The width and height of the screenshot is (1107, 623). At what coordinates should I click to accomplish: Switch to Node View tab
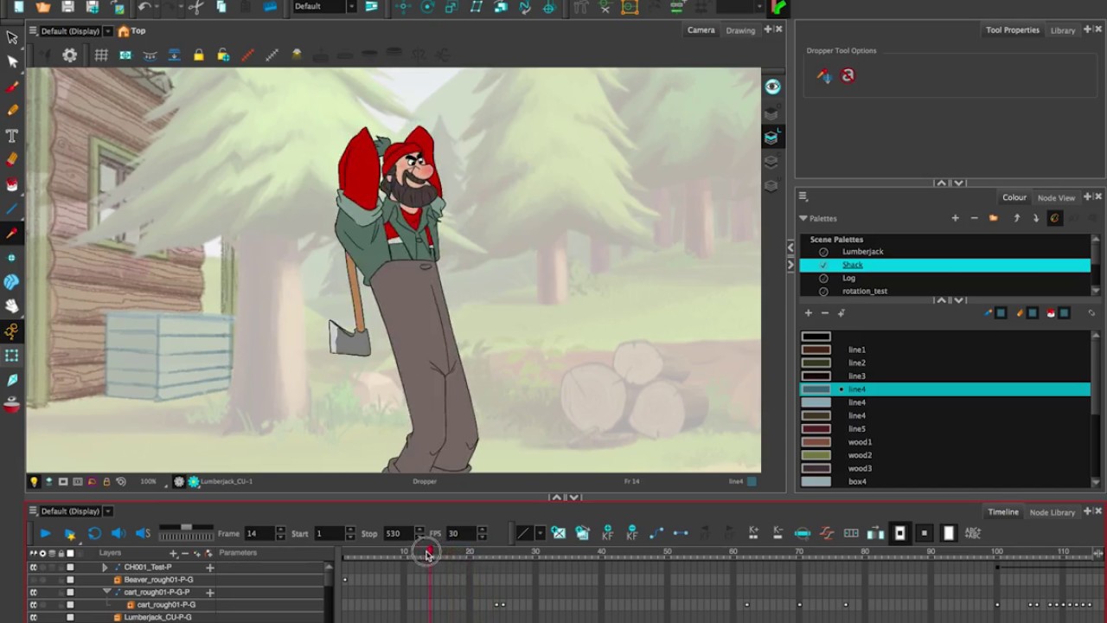click(x=1056, y=197)
